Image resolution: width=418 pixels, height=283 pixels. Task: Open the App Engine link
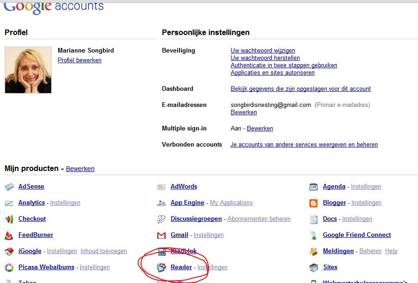click(187, 203)
